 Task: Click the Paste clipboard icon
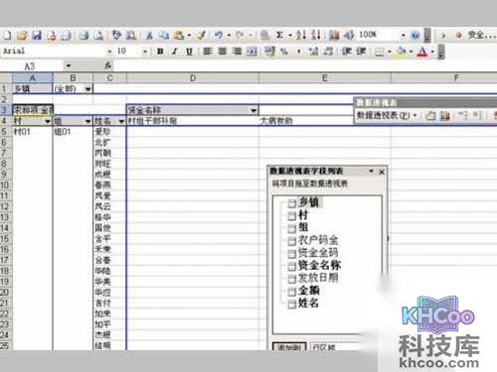179,35
